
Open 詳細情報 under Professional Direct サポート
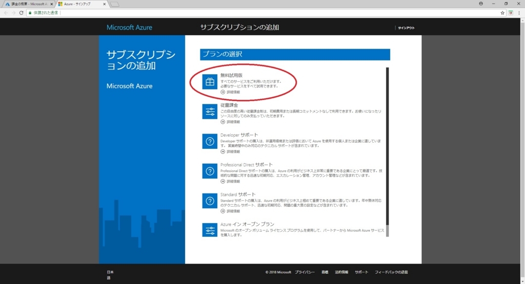click(230, 182)
